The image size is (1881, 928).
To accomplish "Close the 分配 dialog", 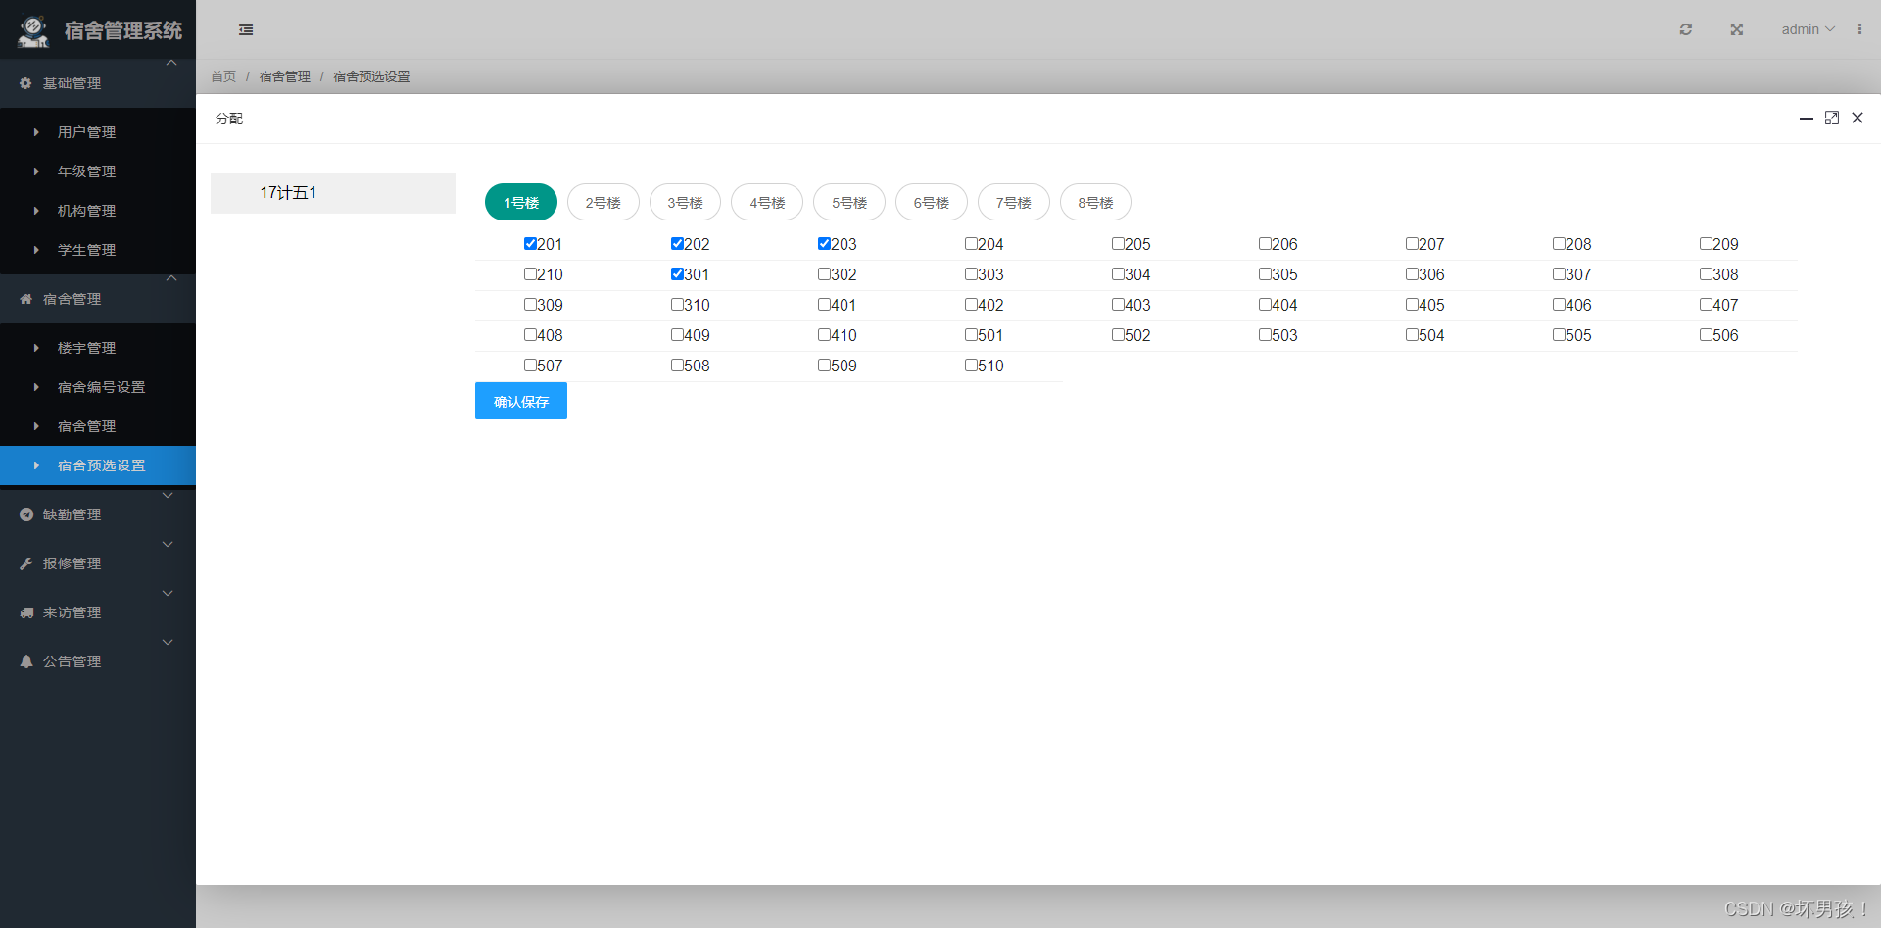I will tap(1857, 118).
